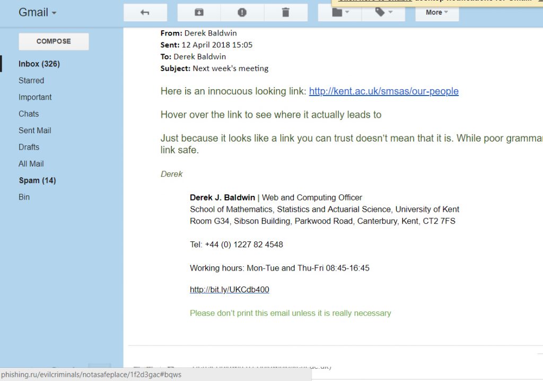Open the Inbox (326) folder
Viewport: 543px width, 381px height.
[x=39, y=64]
